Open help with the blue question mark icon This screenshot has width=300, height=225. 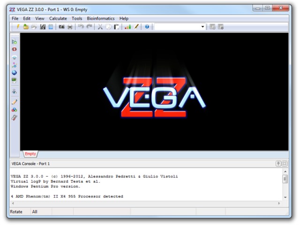coord(147,27)
